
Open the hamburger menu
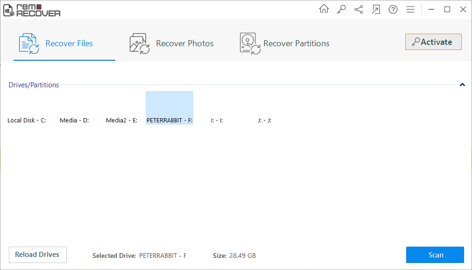click(410, 9)
